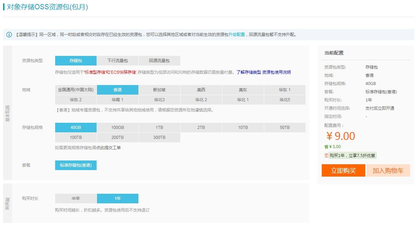Click the info icon in the tip banner
The height and width of the screenshot is (227, 416).
[9, 35]
